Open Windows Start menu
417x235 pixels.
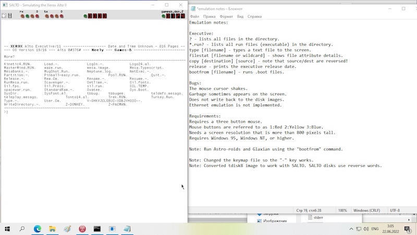(x=7, y=229)
